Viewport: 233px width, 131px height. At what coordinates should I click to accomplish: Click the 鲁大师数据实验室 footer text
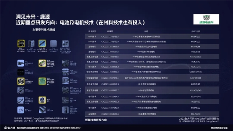click(219, 128)
